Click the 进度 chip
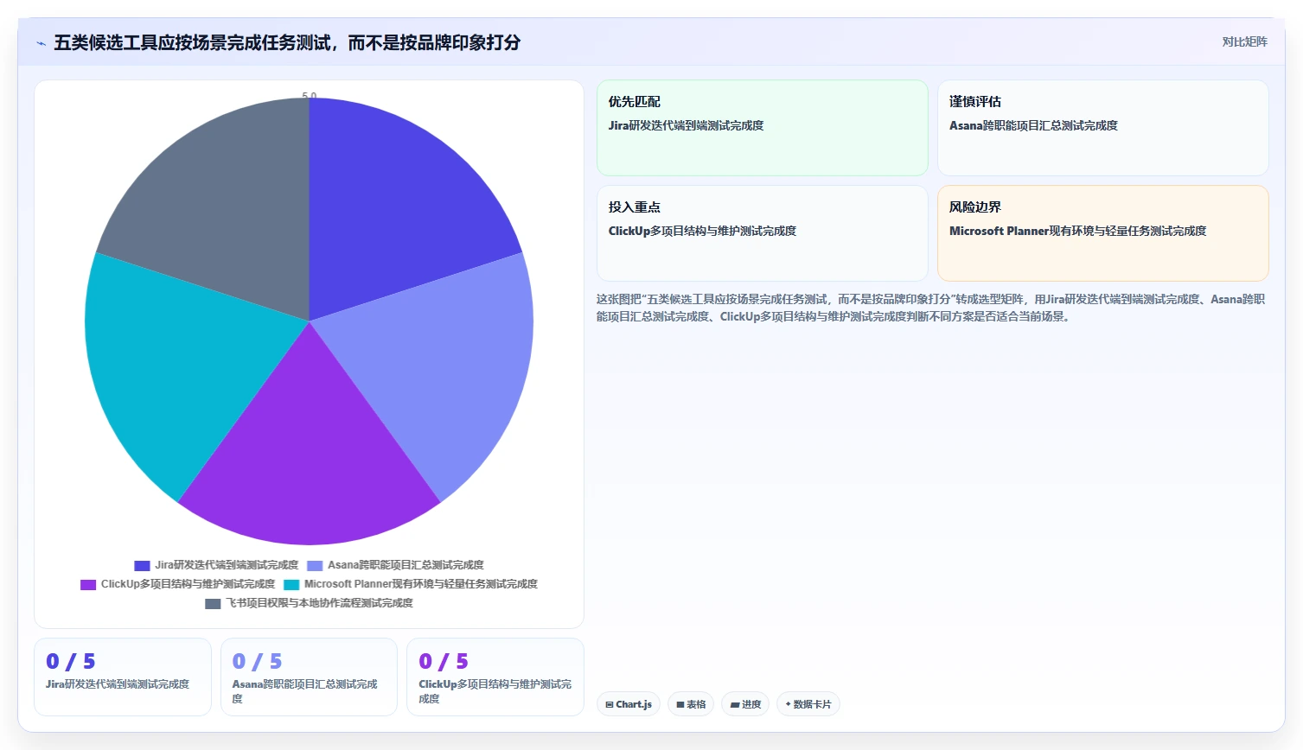 745,704
